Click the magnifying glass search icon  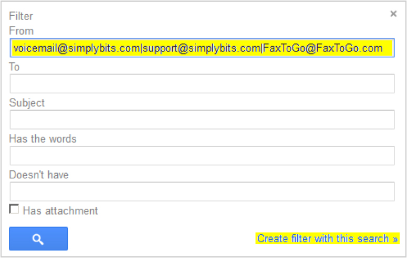tap(38, 239)
